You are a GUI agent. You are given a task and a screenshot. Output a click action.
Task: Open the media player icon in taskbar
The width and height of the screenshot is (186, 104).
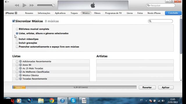coord(19,101)
